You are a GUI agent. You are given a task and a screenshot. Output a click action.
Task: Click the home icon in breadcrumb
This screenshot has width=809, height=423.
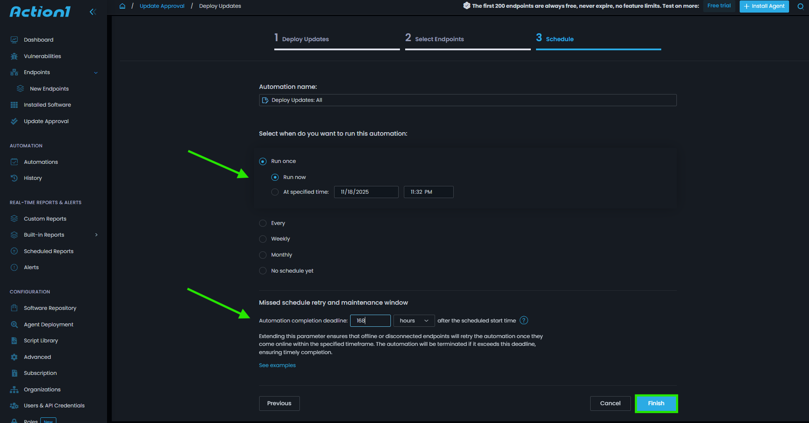pos(123,6)
